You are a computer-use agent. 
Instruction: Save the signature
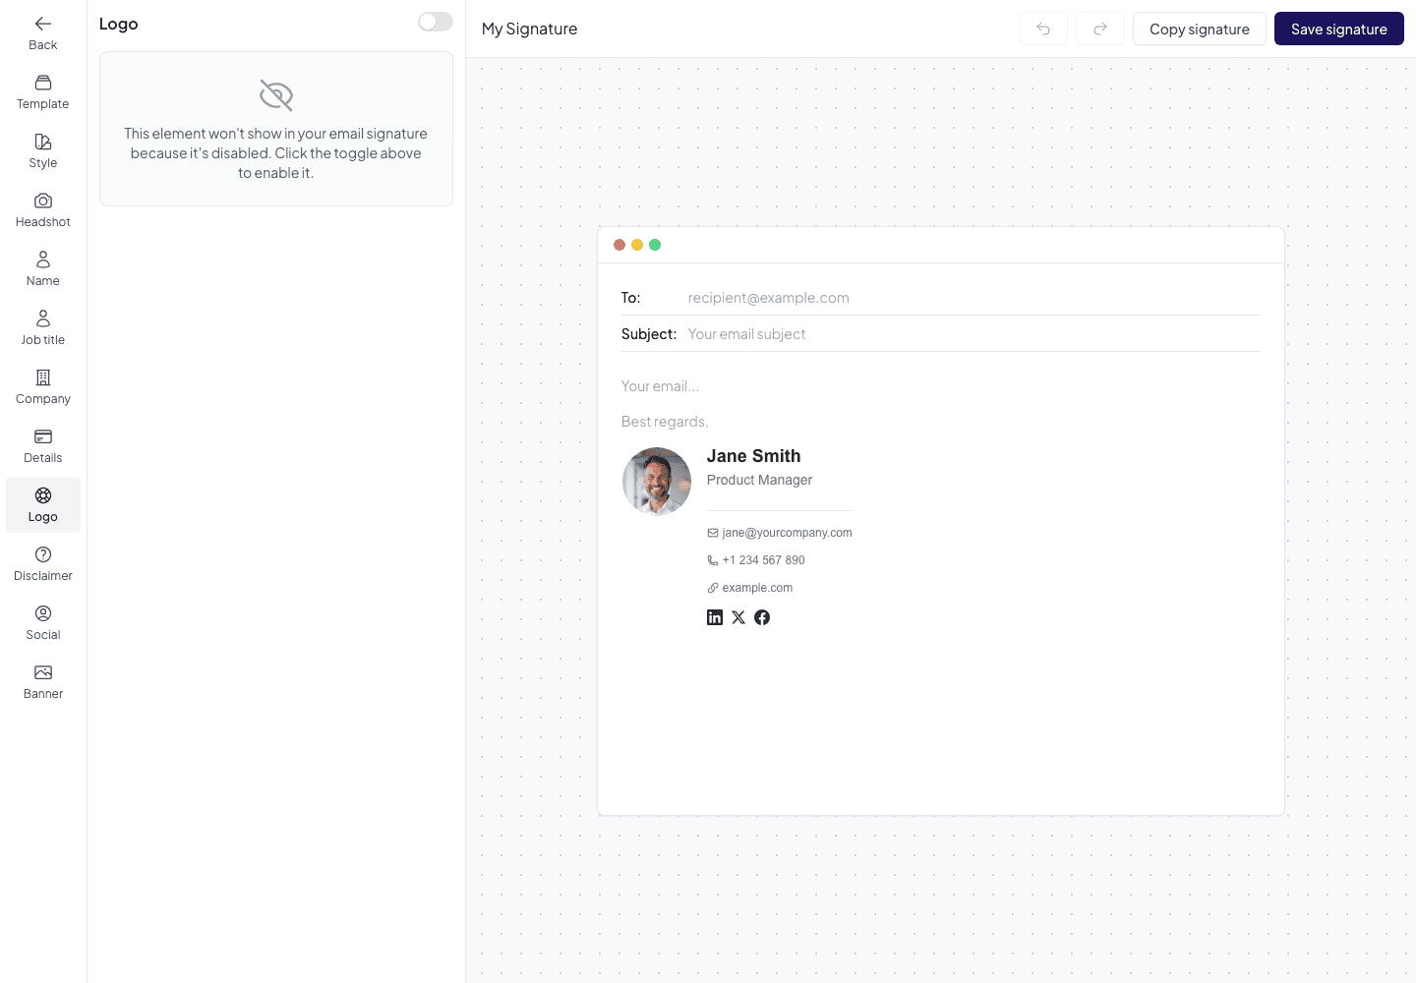[x=1339, y=29]
